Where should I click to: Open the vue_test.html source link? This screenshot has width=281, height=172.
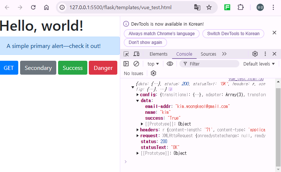tap(246, 79)
